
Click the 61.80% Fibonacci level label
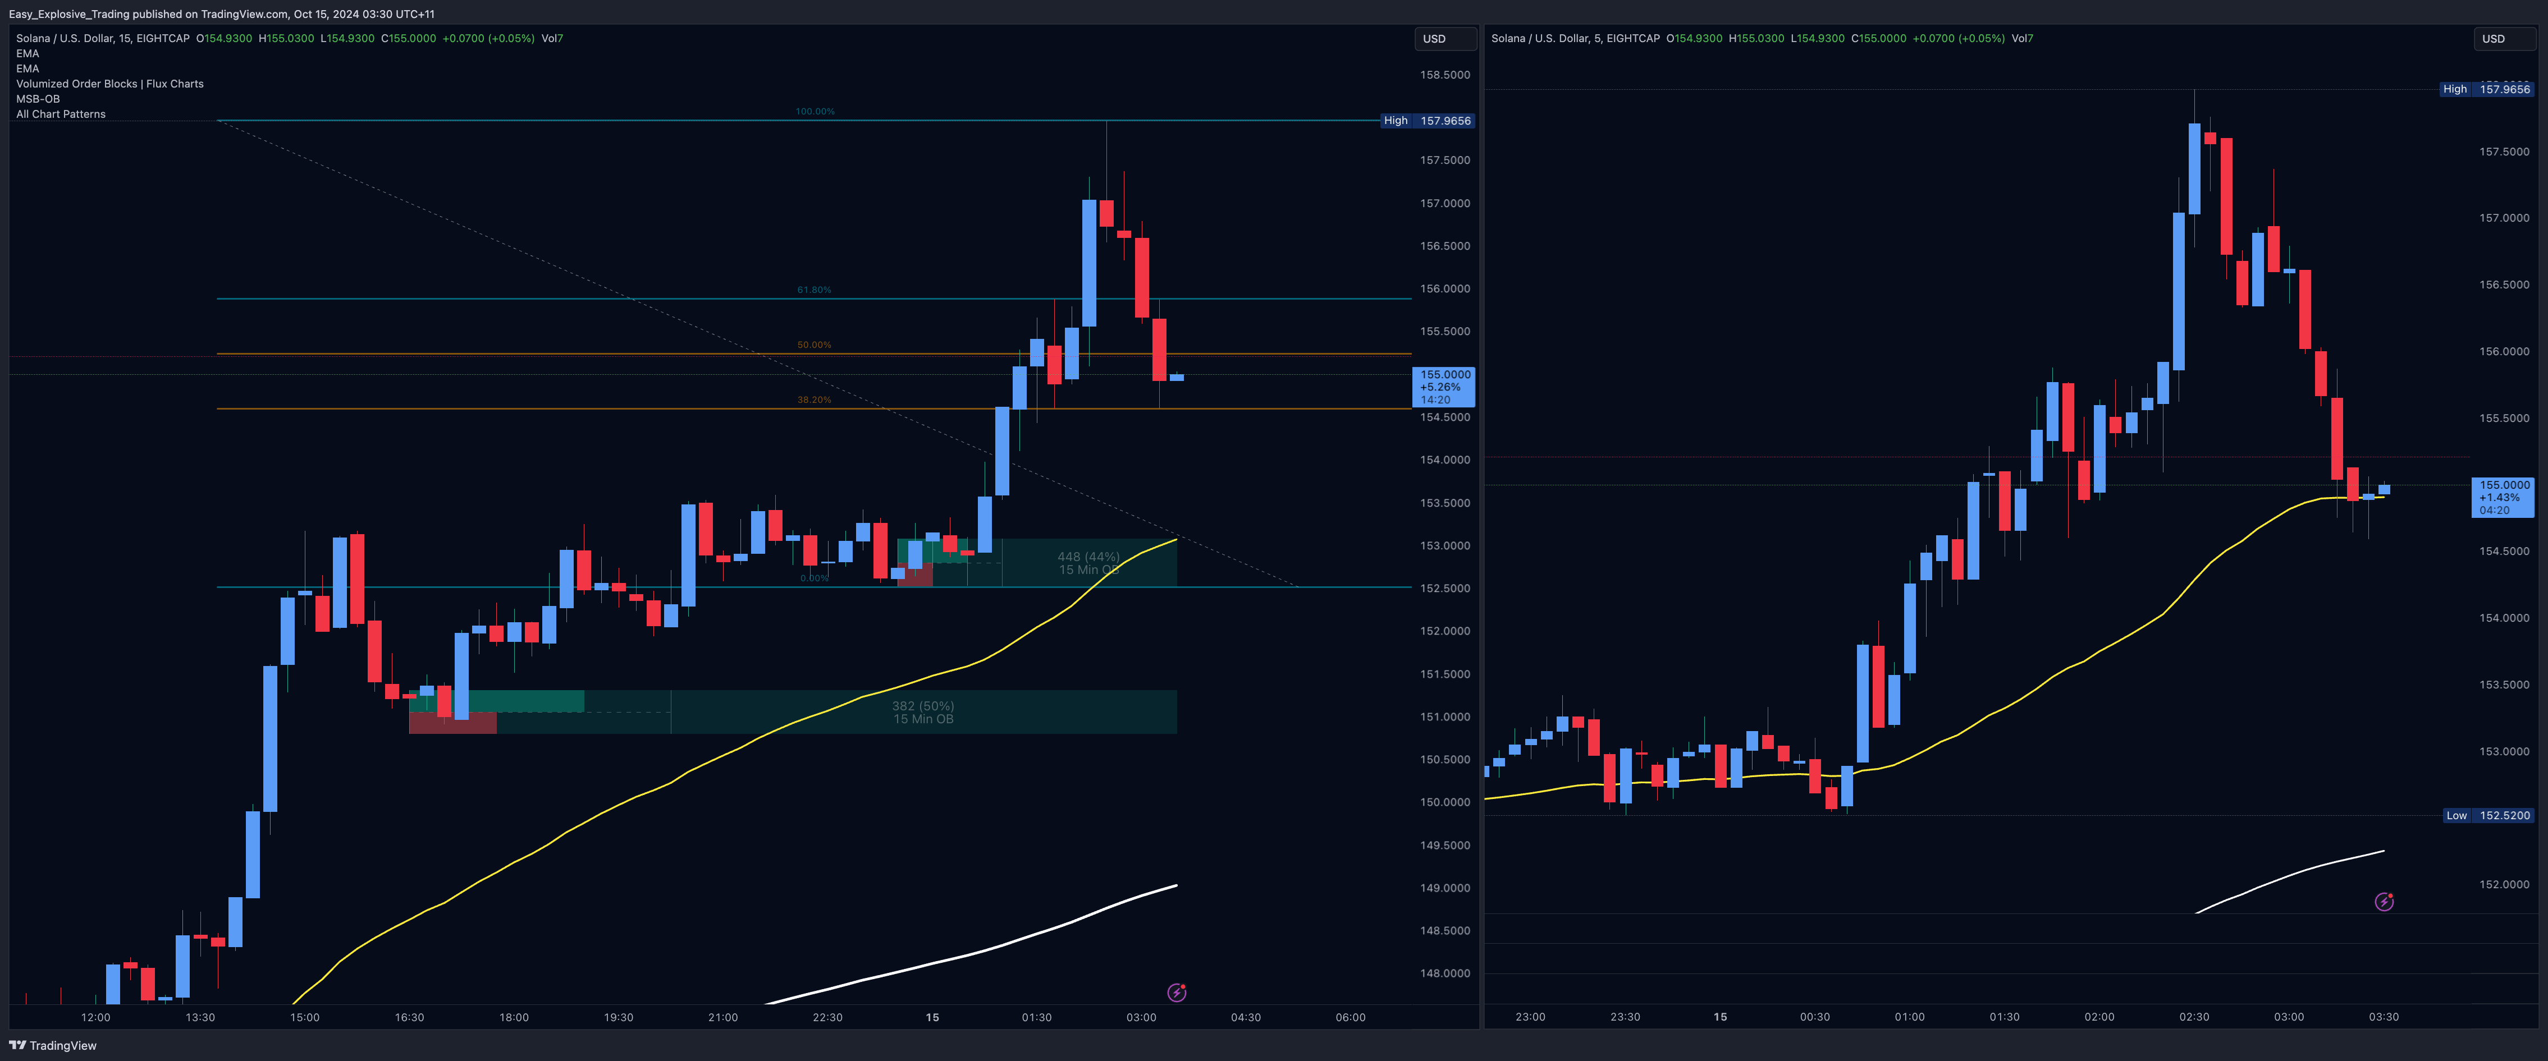pyautogui.click(x=814, y=290)
